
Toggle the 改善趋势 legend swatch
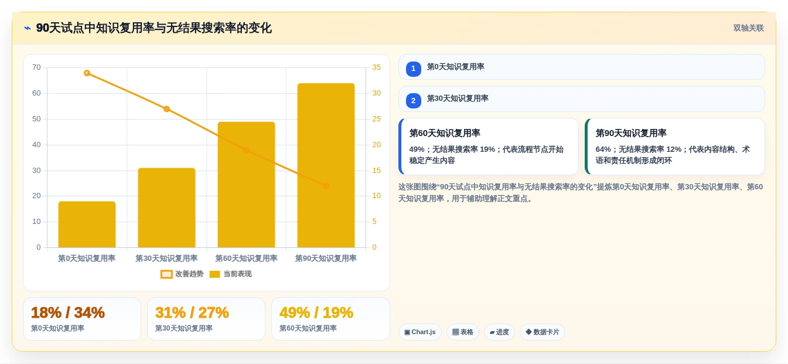(x=166, y=274)
